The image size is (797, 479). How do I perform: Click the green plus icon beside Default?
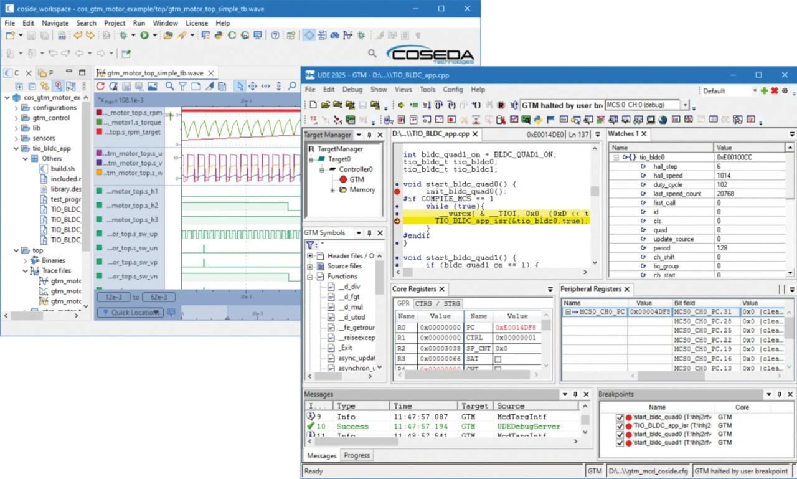[x=764, y=91]
